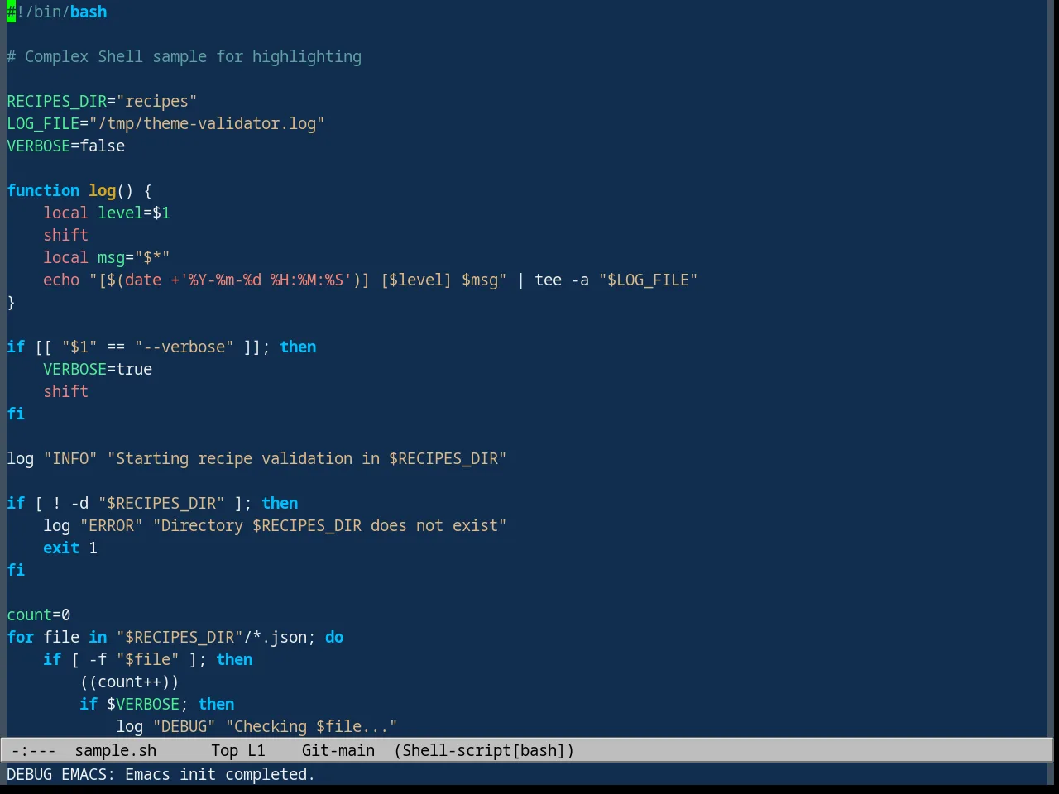Click the 'if [ -f "$file" ]' line
The height and width of the screenshot is (794, 1059).
coord(148,660)
